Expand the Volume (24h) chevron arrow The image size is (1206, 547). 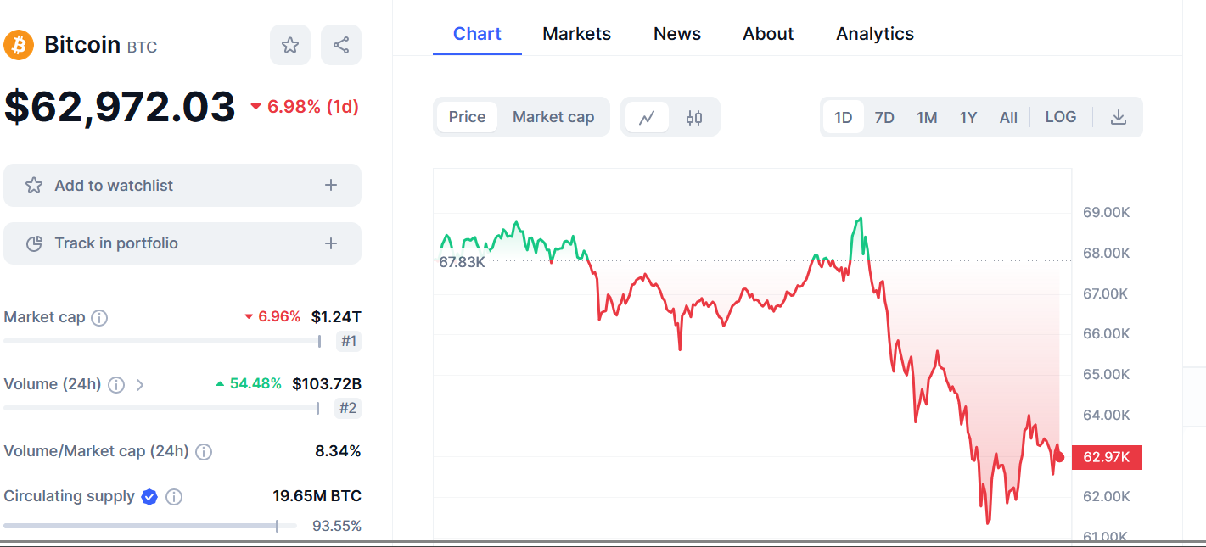pyautogui.click(x=140, y=385)
